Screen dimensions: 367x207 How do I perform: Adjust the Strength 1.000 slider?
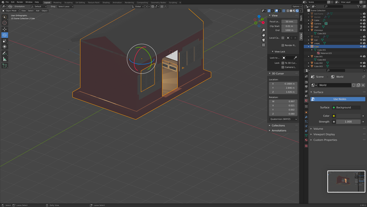coord(348,122)
